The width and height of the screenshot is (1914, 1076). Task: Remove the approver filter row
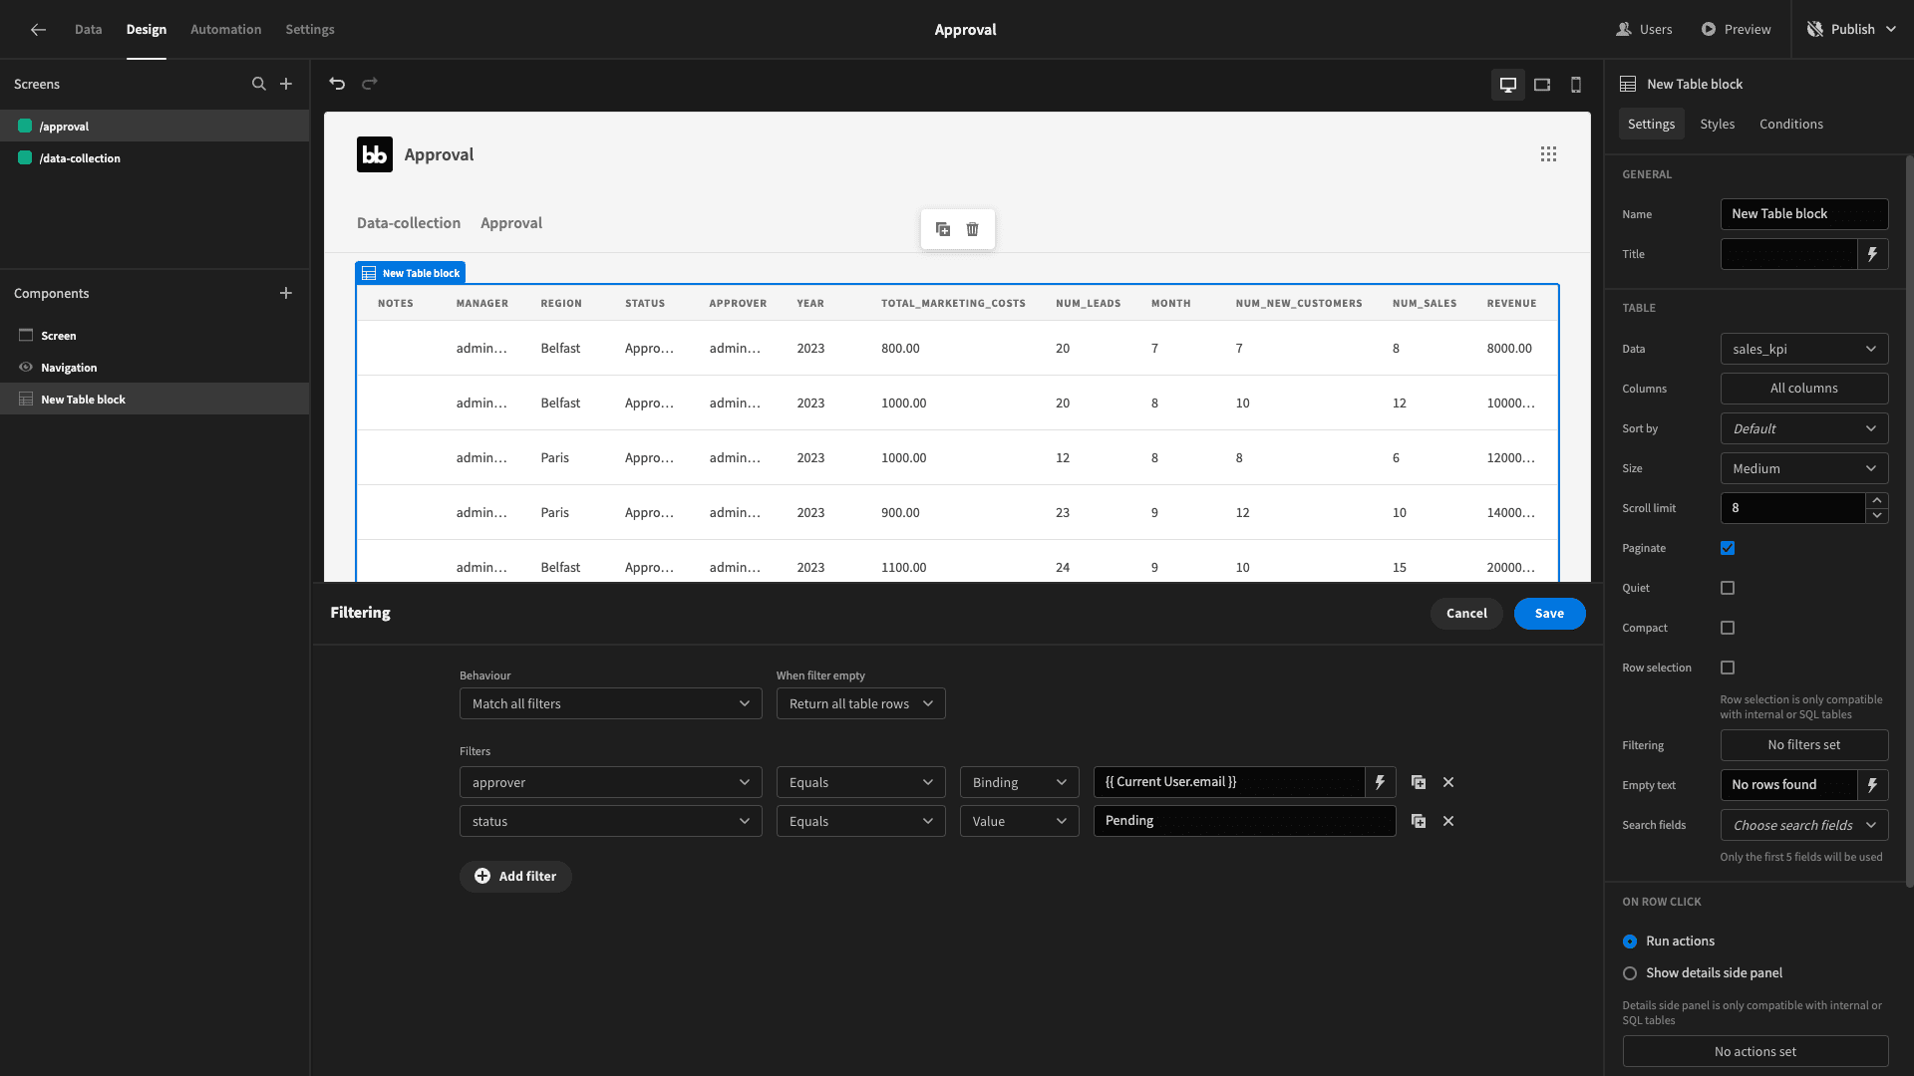1448,782
